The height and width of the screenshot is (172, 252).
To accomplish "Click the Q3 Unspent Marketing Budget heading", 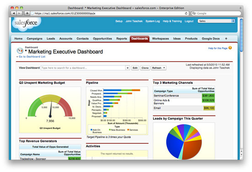I will point(42,83).
